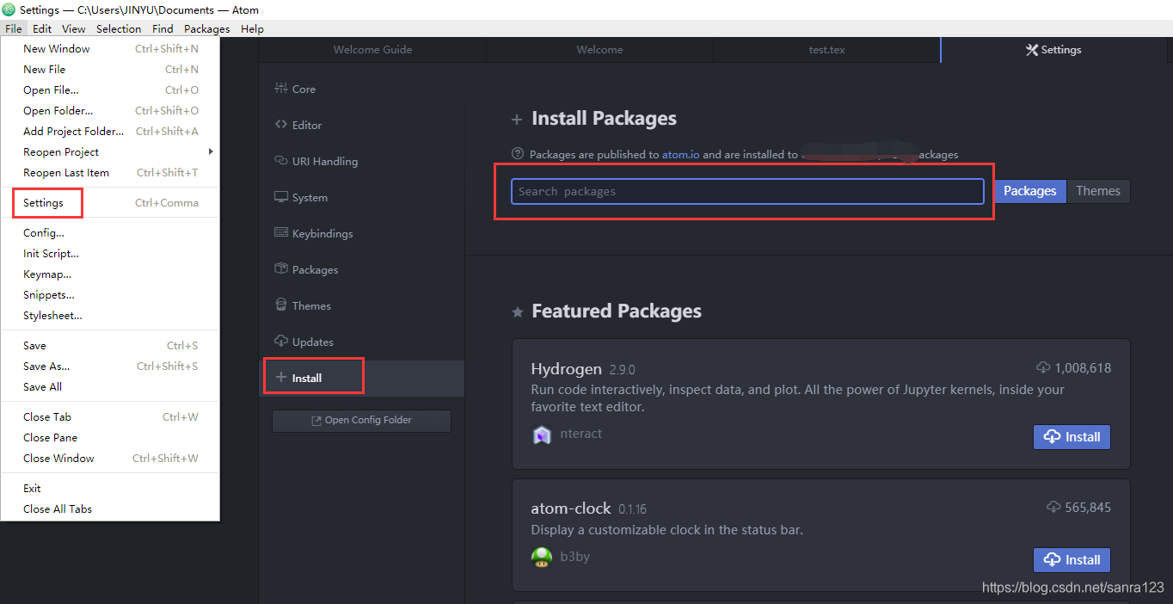Choose Stylesheet... menu item
Screen dimensions: 1173x604
[x=110, y=316]
